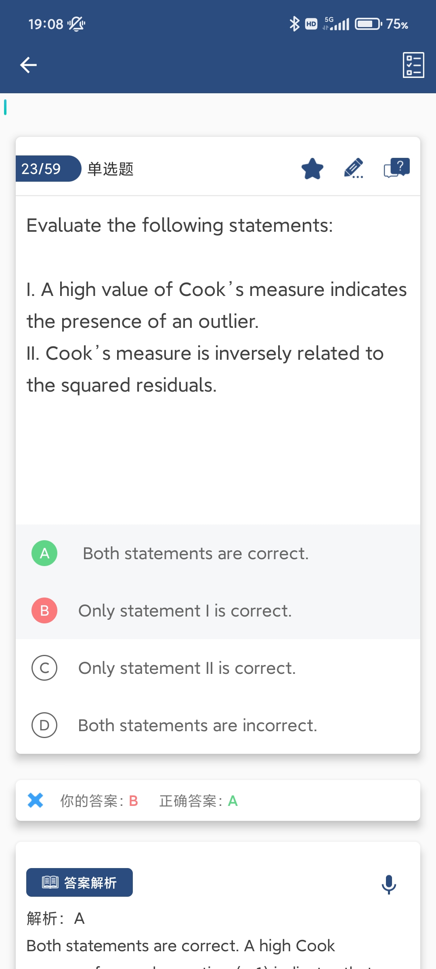This screenshot has width=436, height=969.
Task: Select option D circle
Action: (x=44, y=725)
